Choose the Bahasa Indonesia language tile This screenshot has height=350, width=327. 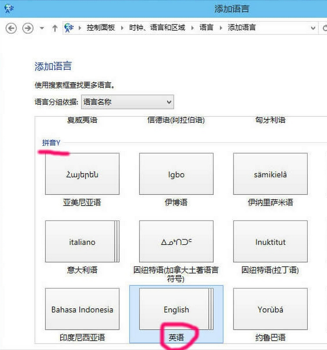click(x=82, y=309)
